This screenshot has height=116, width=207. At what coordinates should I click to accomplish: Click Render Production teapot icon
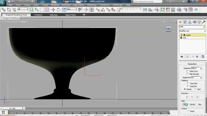click(196, 10)
